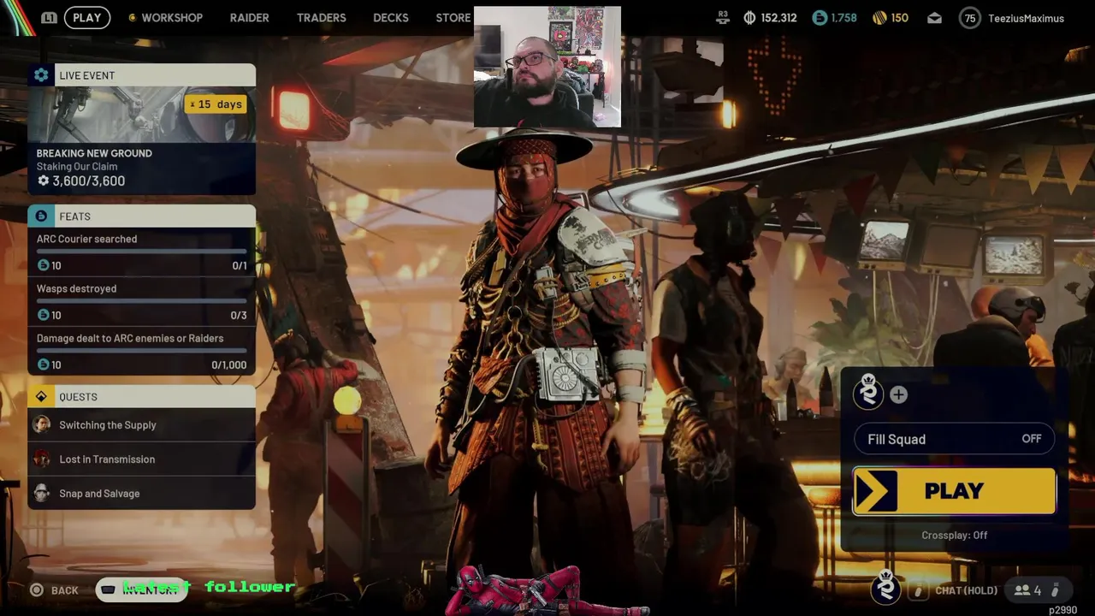Screen dimensions: 1095x616
Task: Open the DECKS tab
Action: [x=390, y=17]
